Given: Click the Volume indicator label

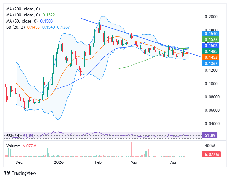Looking at the screenshot, I should click(13, 146).
